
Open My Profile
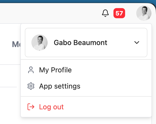[x=86, y=70]
